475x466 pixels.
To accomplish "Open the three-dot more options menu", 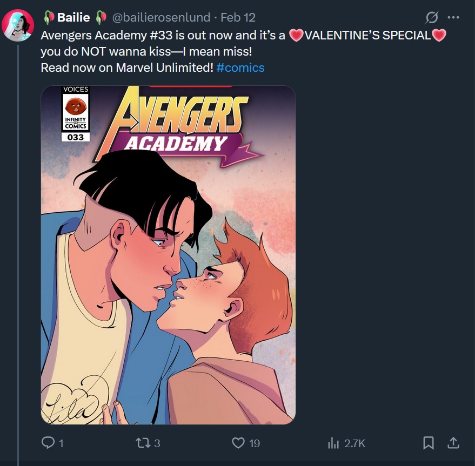I will [x=453, y=18].
